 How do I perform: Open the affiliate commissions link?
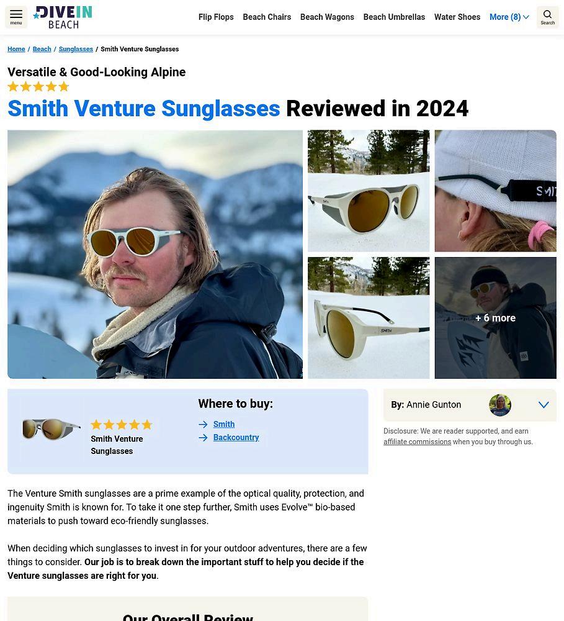pyautogui.click(x=417, y=442)
